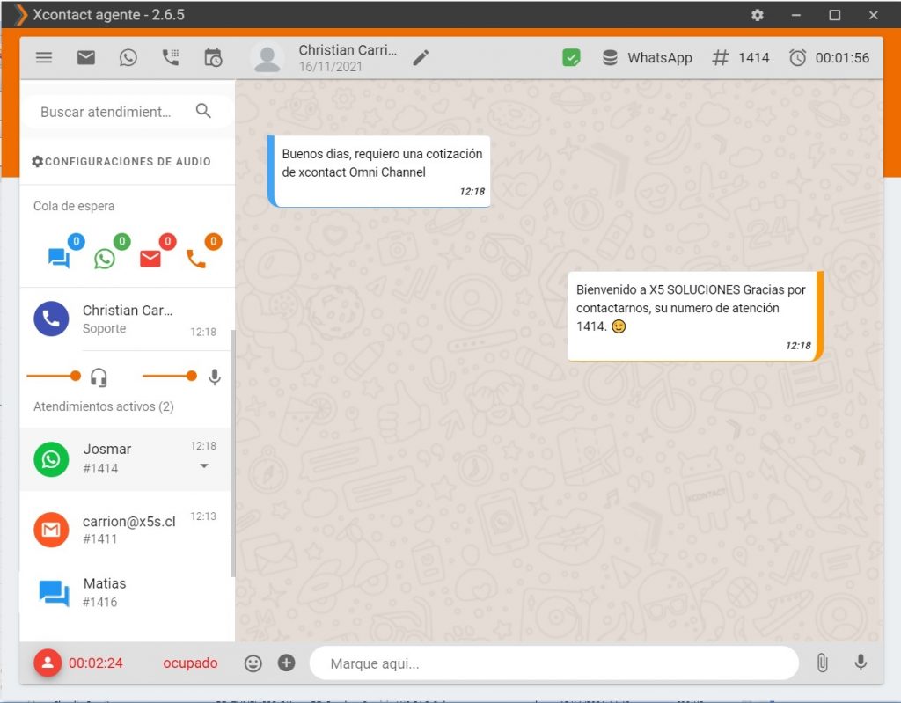Click the orange mail icon beside carrion@x5s.cl
The height and width of the screenshot is (703, 901).
pyautogui.click(x=51, y=530)
